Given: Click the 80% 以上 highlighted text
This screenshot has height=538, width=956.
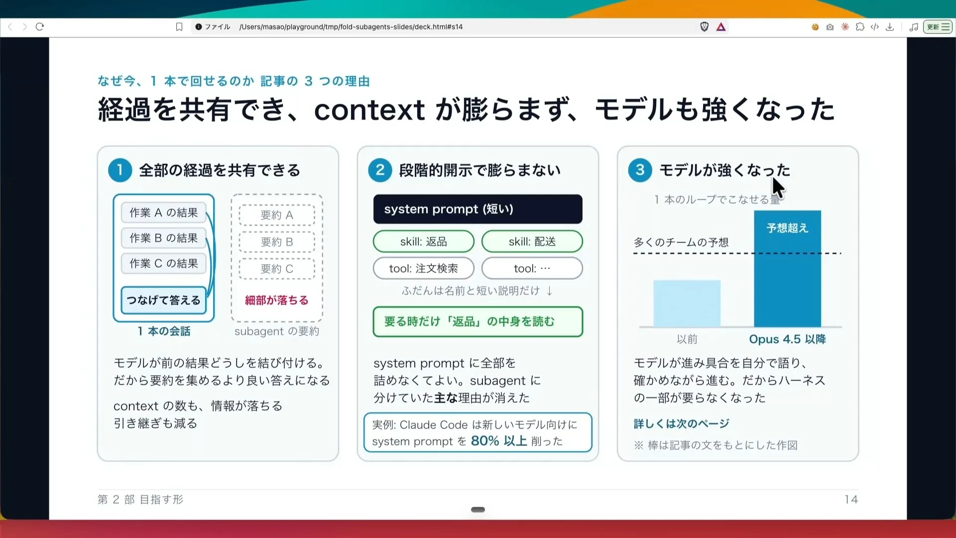Looking at the screenshot, I should click(x=499, y=441).
